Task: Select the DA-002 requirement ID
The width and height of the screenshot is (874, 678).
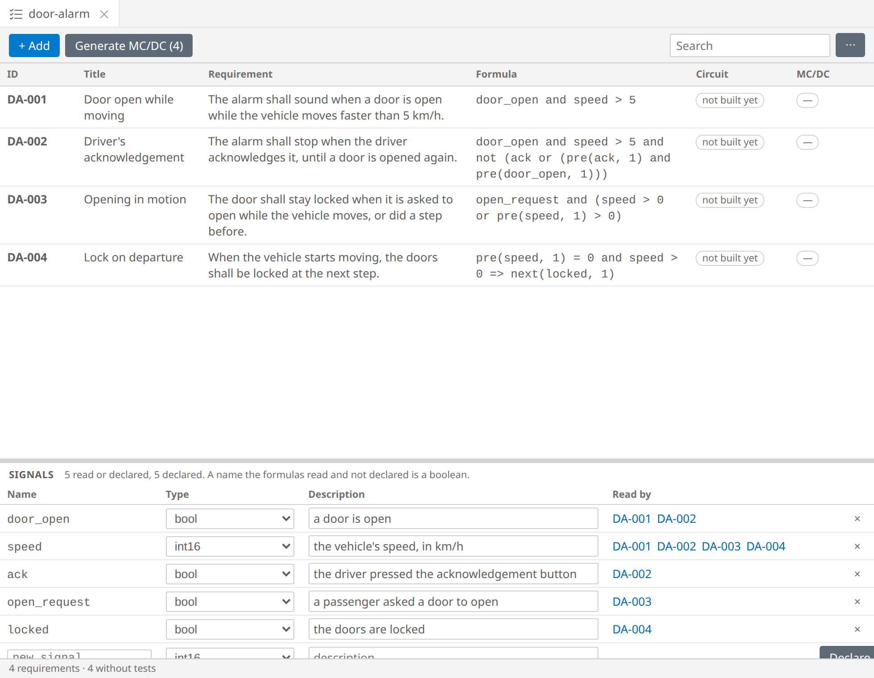Action: point(27,141)
